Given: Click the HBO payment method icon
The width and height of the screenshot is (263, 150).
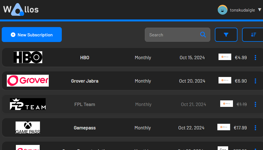Looking at the screenshot, I should (x=225, y=57).
